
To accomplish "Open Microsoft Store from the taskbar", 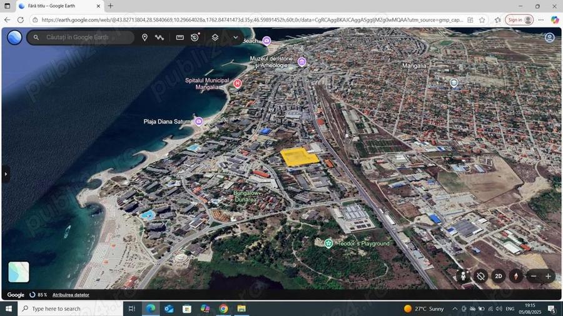I will pyautogui.click(x=186, y=309).
